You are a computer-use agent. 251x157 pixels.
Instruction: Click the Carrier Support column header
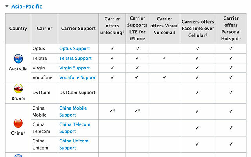coord(78,29)
